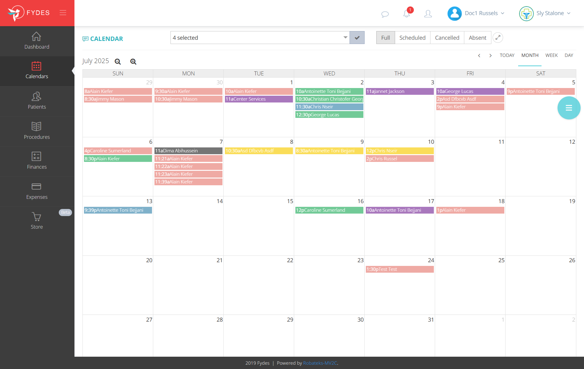Open the Test Test appointment on July 24
Viewport: 584px width, 369px height.
pos(399,269)
